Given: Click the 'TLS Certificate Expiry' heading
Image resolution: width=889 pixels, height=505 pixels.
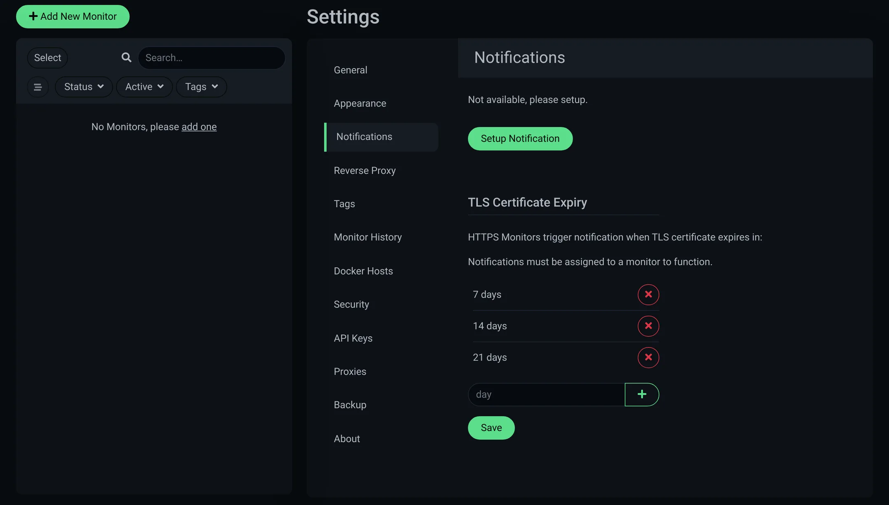Looking at the screenshot, I should click(527, 202).
